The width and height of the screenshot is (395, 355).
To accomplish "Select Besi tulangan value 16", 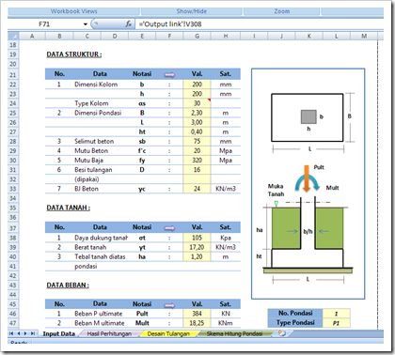I will tap(197, 170).
